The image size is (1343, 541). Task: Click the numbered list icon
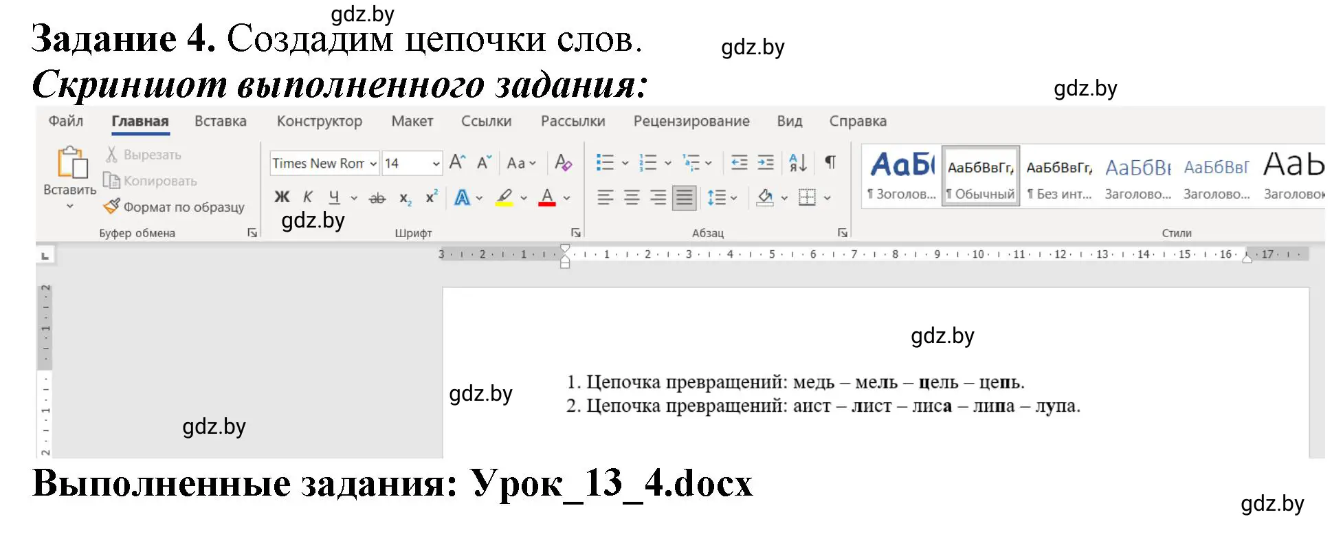[647, 163]
